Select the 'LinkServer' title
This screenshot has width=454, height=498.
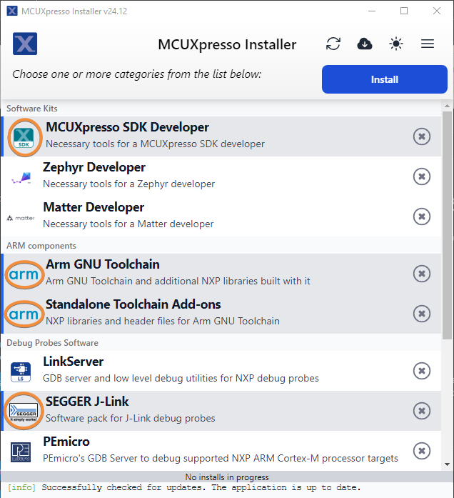pos(74,362)
